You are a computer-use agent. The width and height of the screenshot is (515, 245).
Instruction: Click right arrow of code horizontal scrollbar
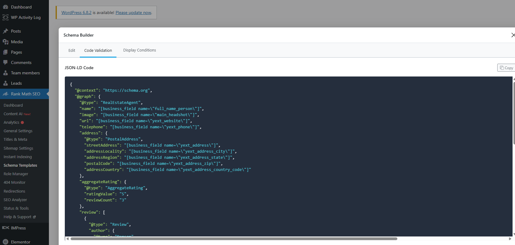tap(510, 239)
